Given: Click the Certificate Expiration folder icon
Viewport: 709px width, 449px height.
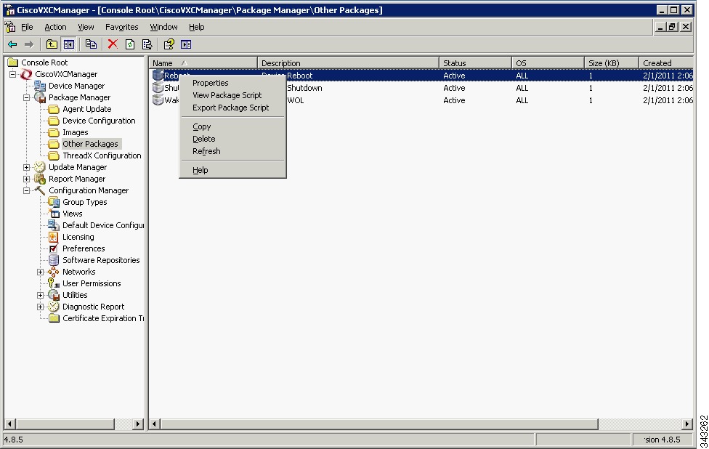Looking at the screenshot, I should point(54,318).
